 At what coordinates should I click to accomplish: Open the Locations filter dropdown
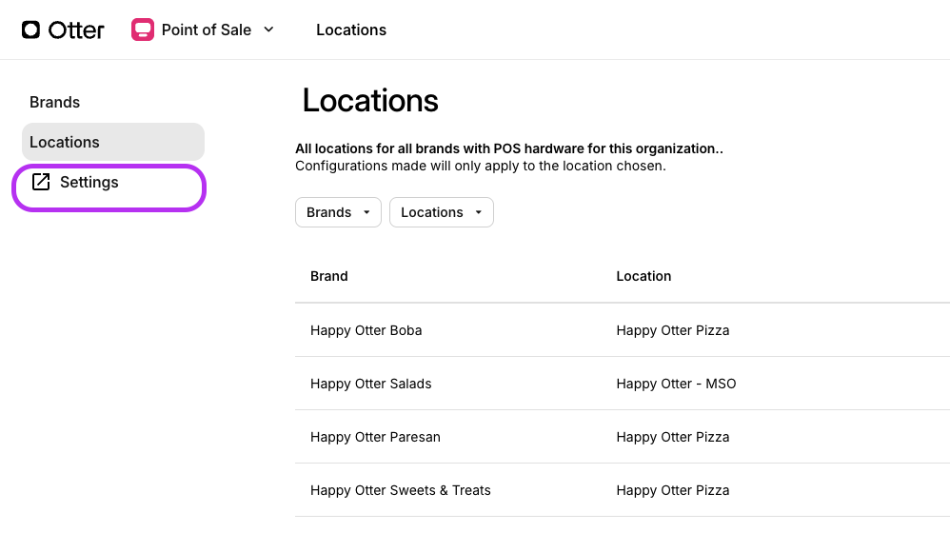441,212
